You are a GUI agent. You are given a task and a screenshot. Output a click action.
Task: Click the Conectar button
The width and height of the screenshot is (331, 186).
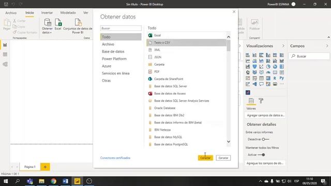tap(205, 158)
